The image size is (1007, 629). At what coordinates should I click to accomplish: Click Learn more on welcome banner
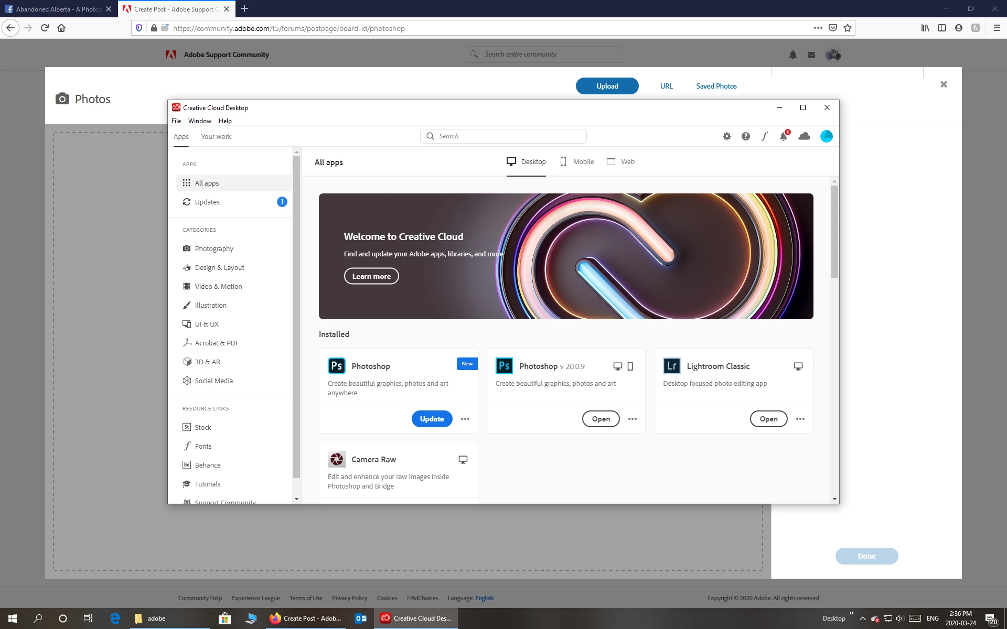coord(371,276)
